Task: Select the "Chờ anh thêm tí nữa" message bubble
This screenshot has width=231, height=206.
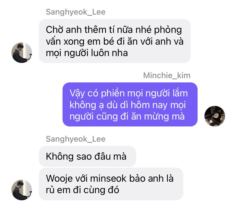Action: pos(115,41)
